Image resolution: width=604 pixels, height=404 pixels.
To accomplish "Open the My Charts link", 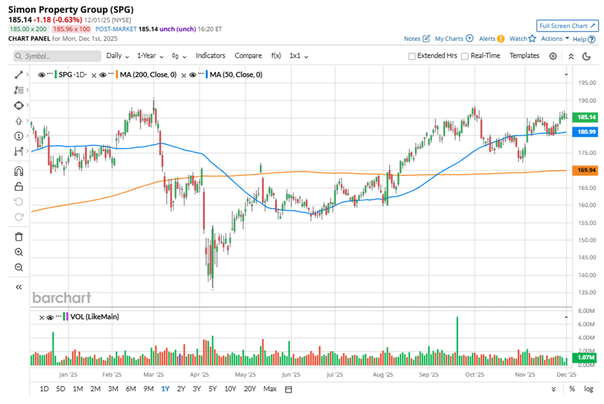I will (x=453, y=39).
